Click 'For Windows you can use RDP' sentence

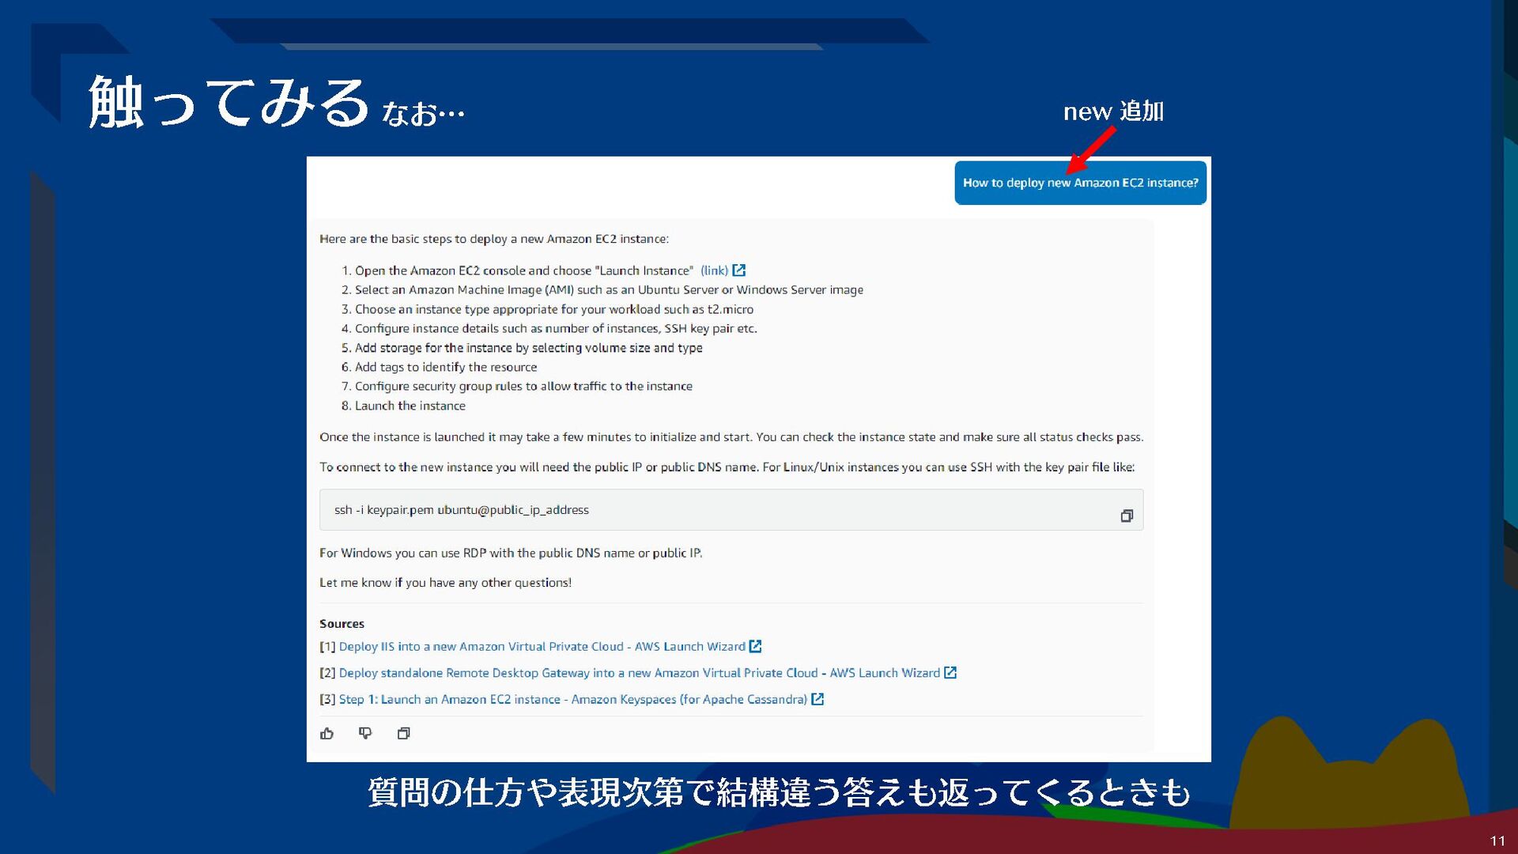point(511,553)
